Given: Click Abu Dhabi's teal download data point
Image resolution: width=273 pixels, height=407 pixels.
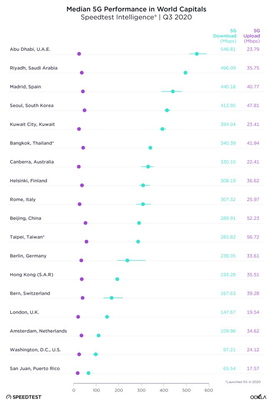Looking at the screenshot, I should pos(197,54).
